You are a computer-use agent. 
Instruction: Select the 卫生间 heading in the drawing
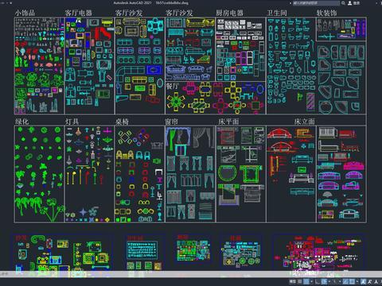tap(277, 13)
